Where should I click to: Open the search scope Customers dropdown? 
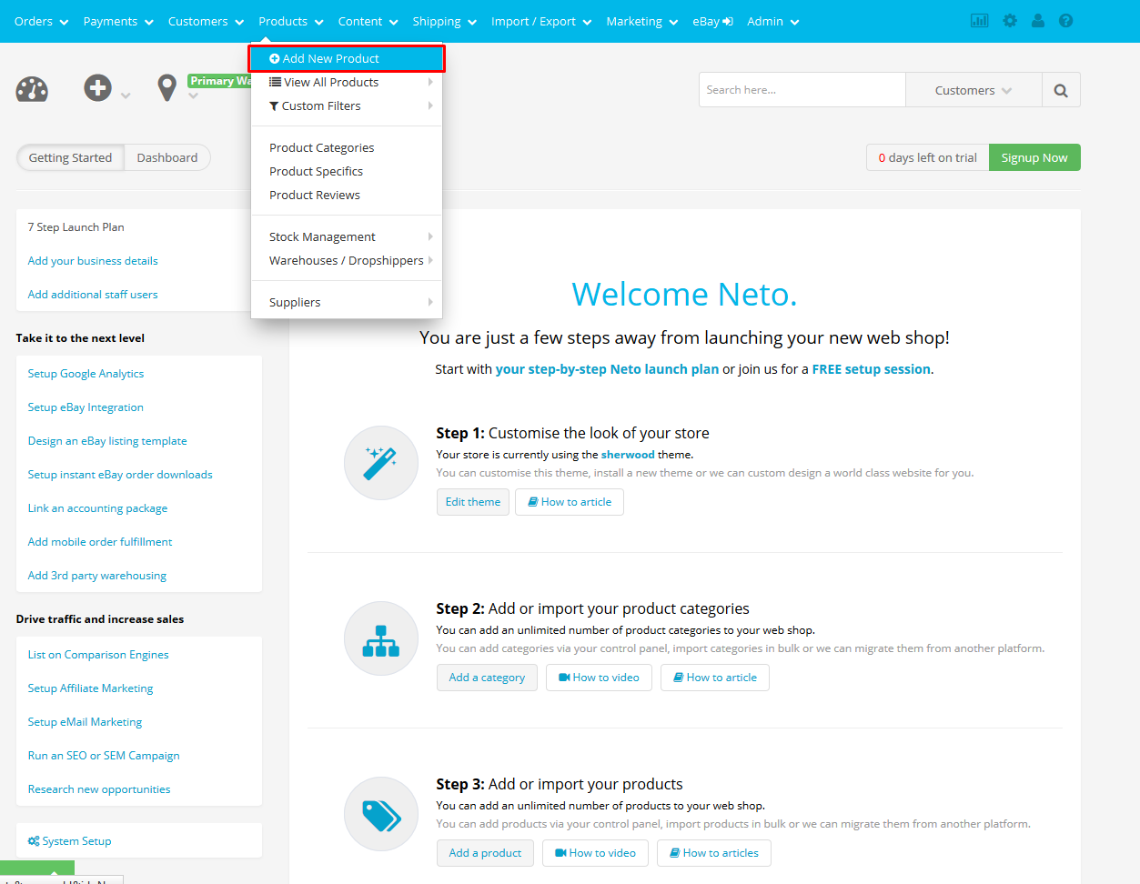974,90
